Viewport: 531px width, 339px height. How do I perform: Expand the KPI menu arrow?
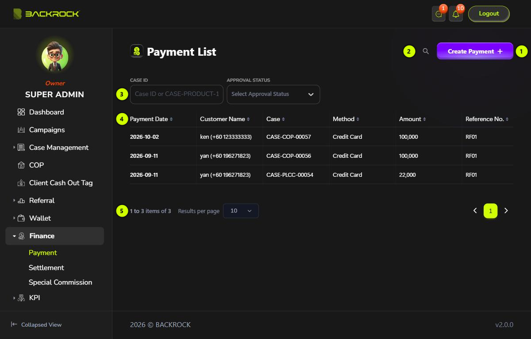pos(14,298)
